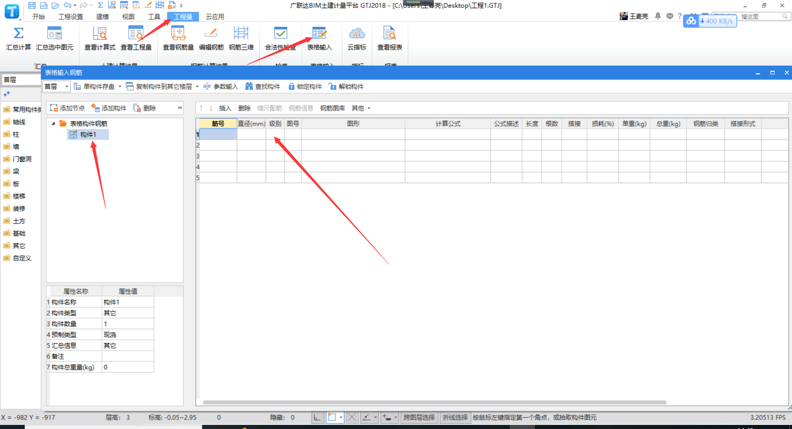Collapse the 表格构件钢筋 tree node

53,123
